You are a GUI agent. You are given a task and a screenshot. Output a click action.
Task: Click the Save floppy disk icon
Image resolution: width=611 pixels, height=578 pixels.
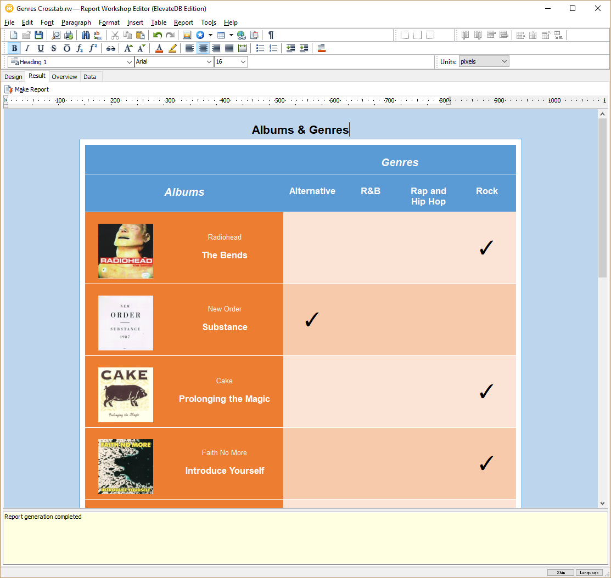tap(39, 35)
